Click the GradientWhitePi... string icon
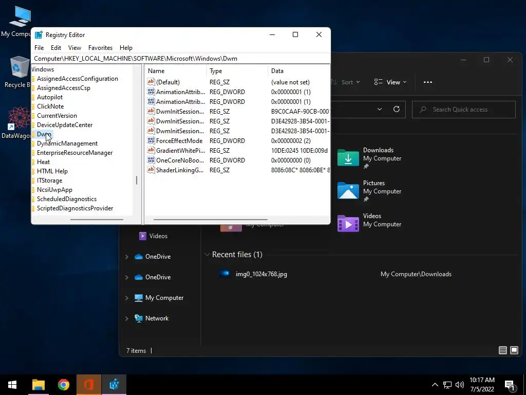Screen dimensions: 526x395 pos(151,151)
